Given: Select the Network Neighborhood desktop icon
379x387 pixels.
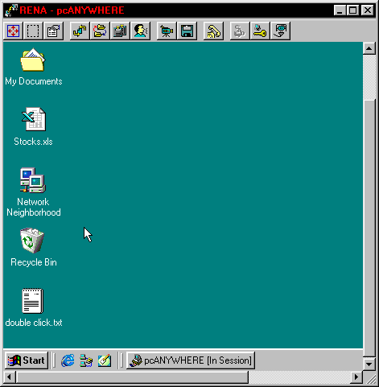Looking at the screenshot, I should point(33,180).
